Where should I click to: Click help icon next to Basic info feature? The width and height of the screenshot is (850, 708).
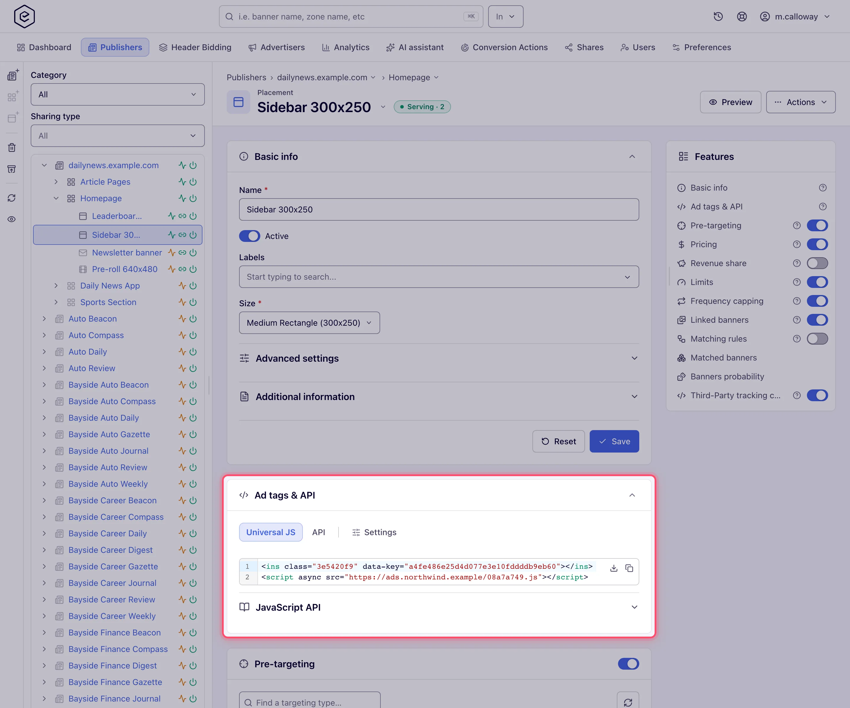[x=823, y=188]
